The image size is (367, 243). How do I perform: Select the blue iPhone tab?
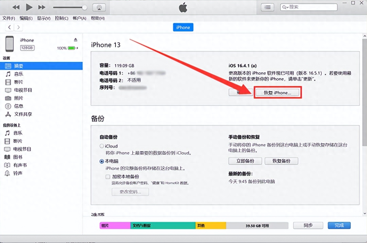click(183, 27)
